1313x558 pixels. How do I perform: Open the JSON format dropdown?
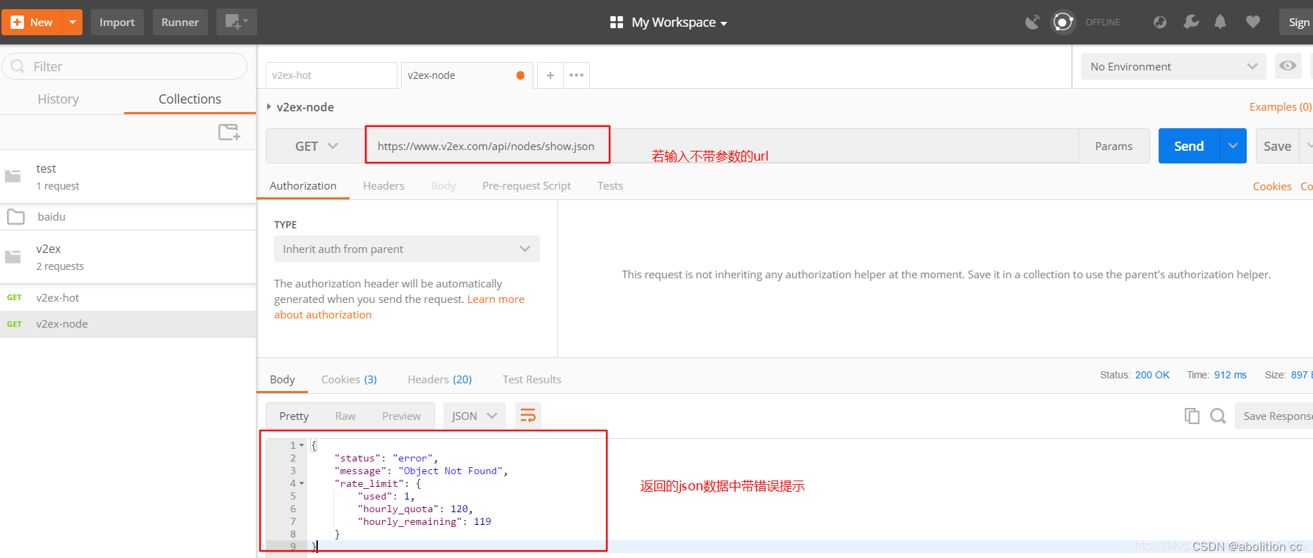click(474, 416)
